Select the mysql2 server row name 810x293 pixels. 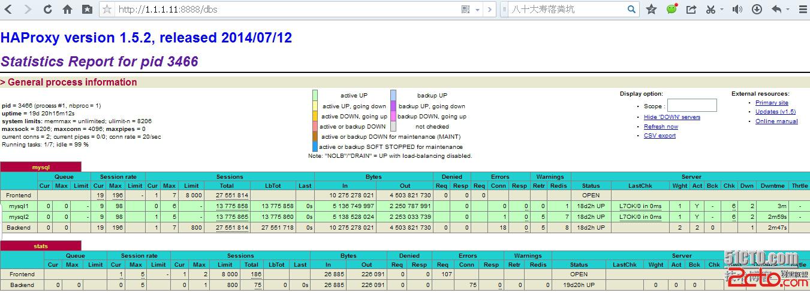pos(19,217)
